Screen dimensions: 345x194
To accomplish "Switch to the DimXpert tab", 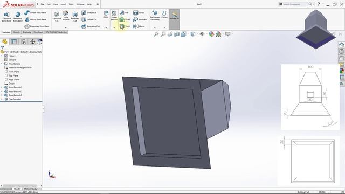I will pyautogui.click(x=38, y=32).
